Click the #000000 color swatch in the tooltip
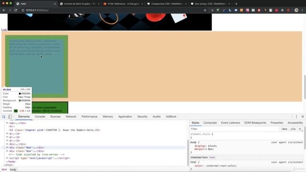The image size is (306, 172). pyautogui.click(x=20, y=94)
